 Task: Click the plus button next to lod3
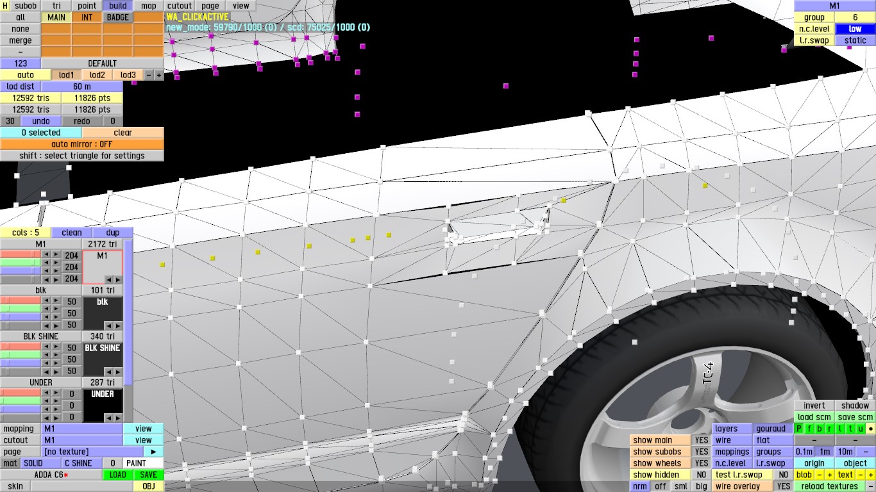[x=159, y=75]
